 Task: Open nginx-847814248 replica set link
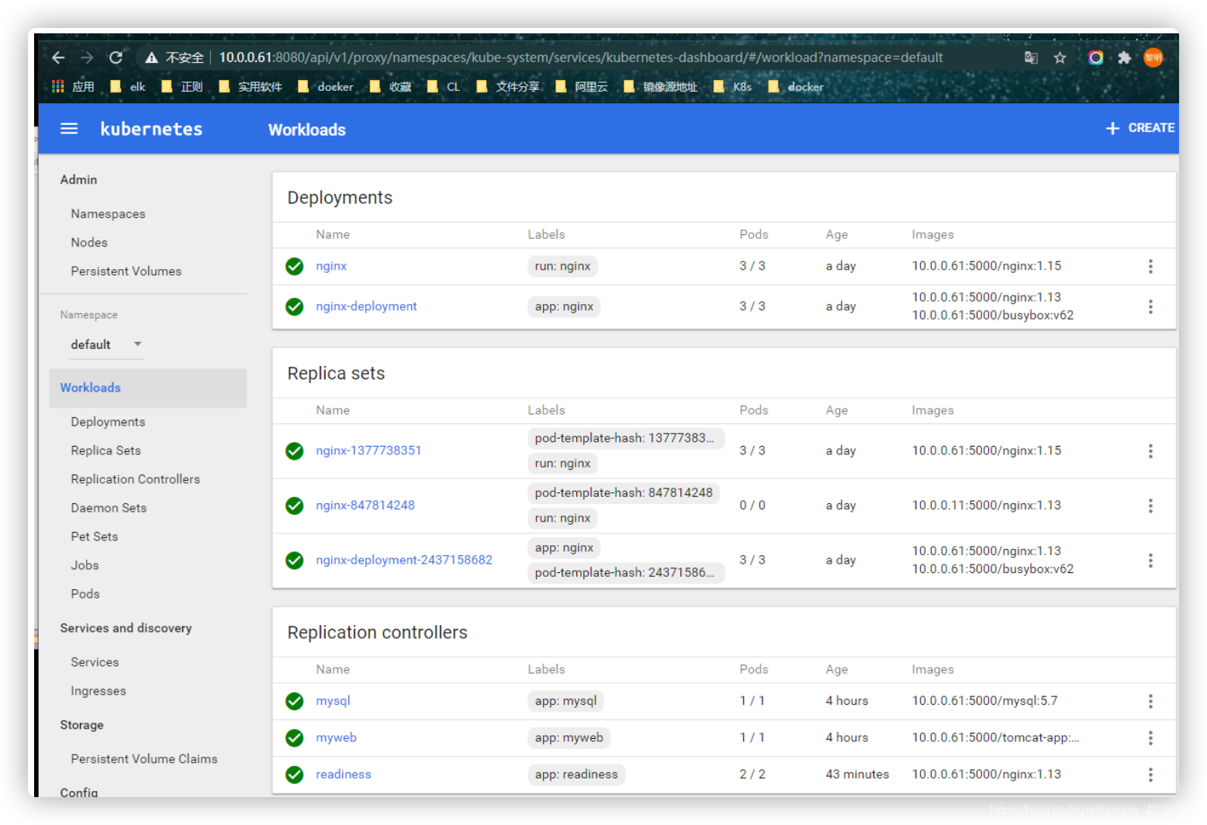365,506
